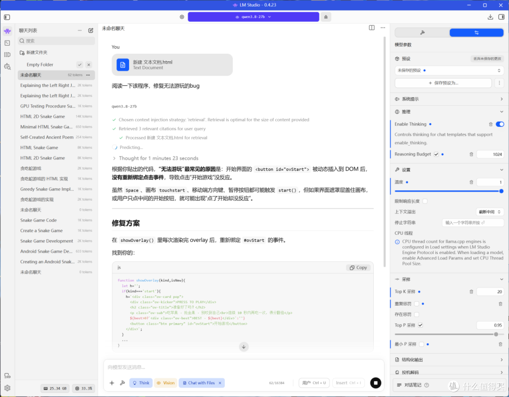Jump to latest message down arrow
509x397 pixels.
244,347
